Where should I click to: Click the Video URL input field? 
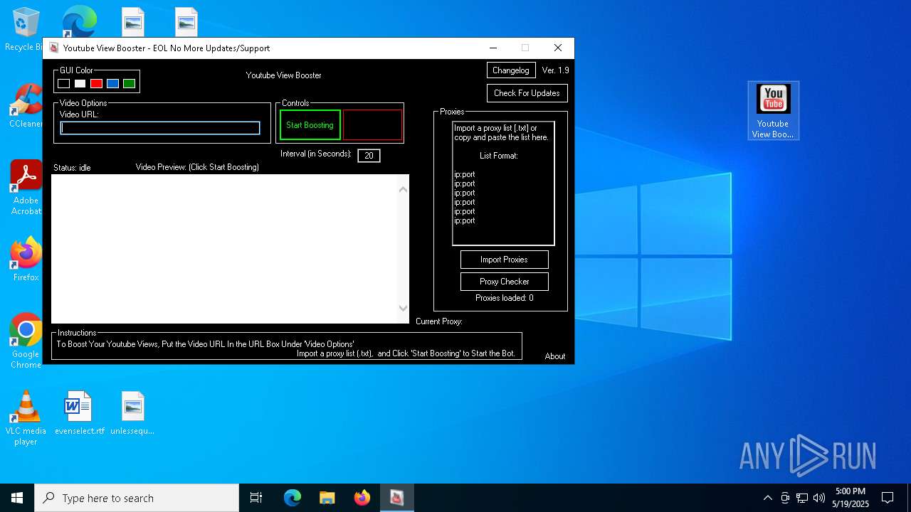[x=160, y=128]
